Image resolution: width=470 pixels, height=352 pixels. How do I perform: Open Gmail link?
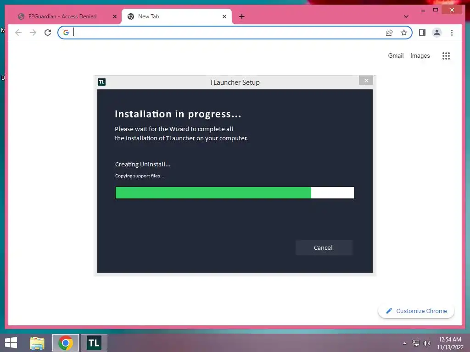[396, 55]
